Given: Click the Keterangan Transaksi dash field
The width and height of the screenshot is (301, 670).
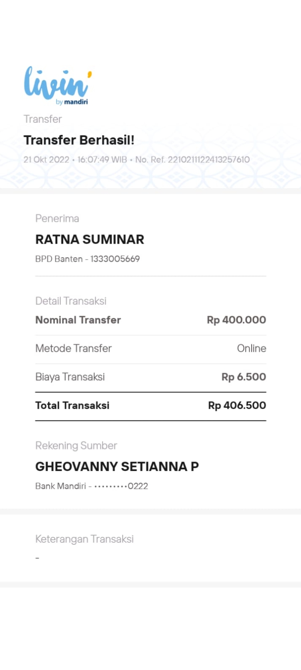Looking at the screenshot, I should point(84,539).
